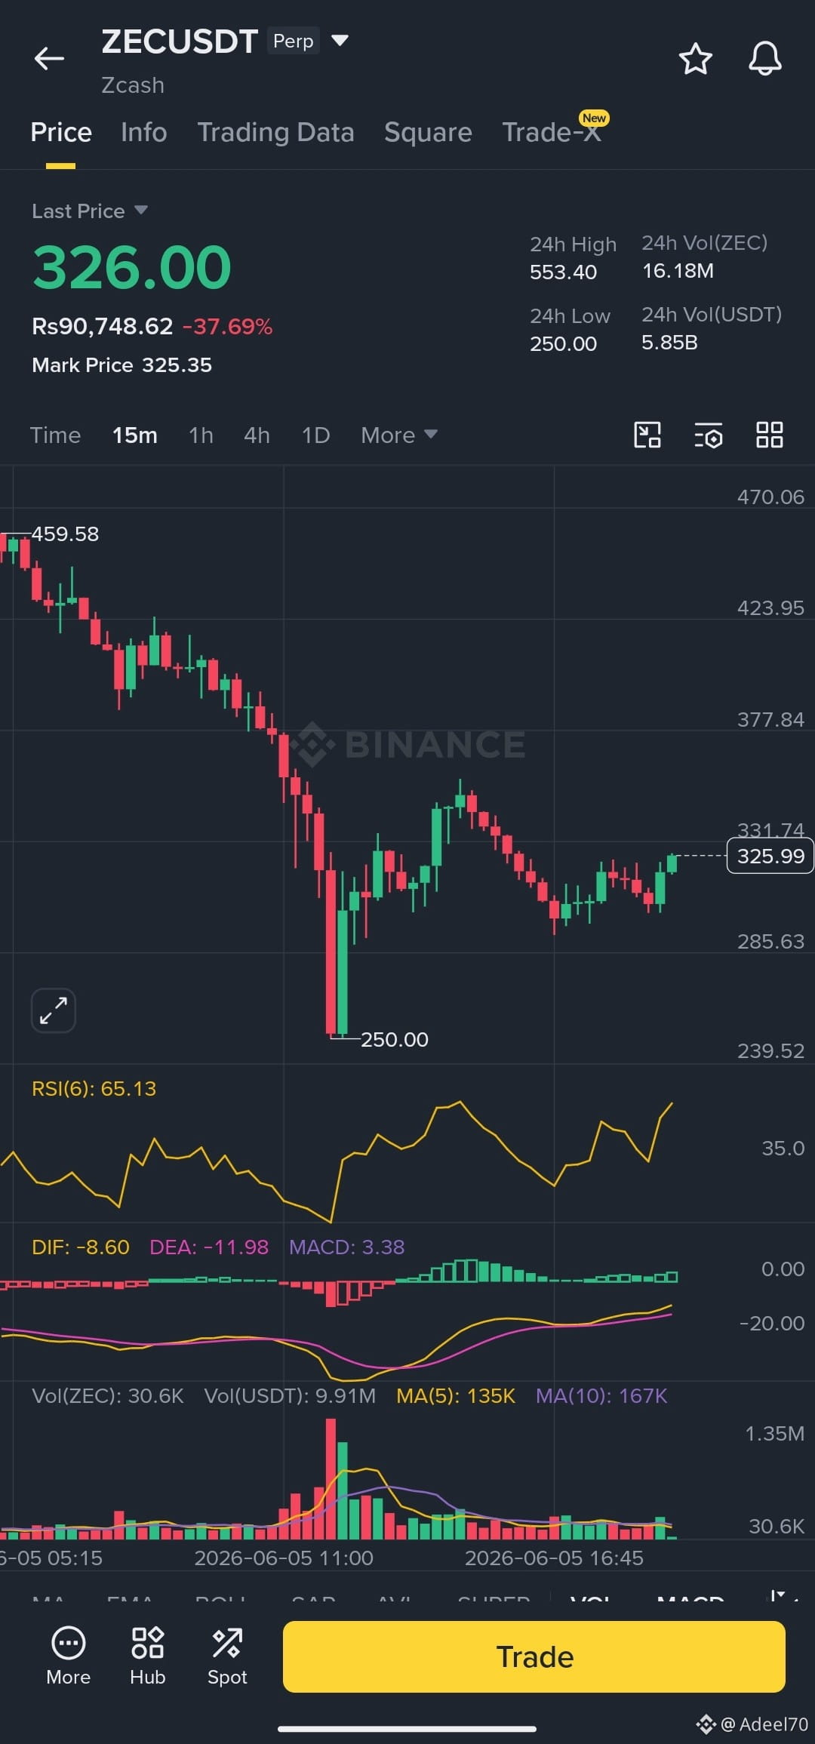This screenshot has width=815, height=1744.
Task: Click the RSI(6): 65.13 label
Action: pyautogui.click(x=94, y=1088)
